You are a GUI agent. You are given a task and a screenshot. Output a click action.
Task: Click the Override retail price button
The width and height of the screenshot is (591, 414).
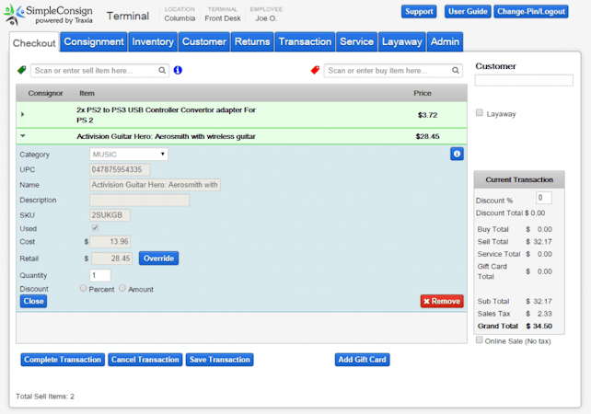click(158, 259)
